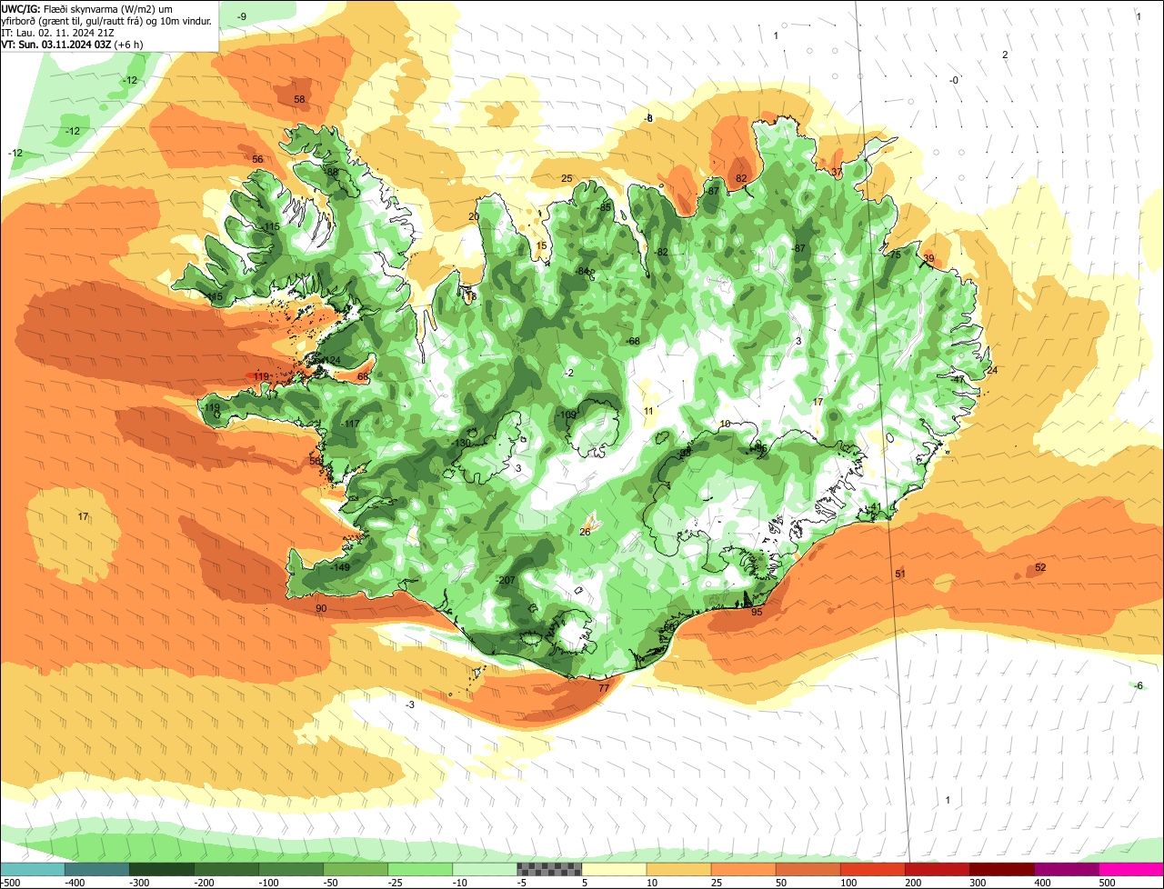Click the '-124' value in Breiðafjörður
The image size is (1164, 889).
coord(331,361)
